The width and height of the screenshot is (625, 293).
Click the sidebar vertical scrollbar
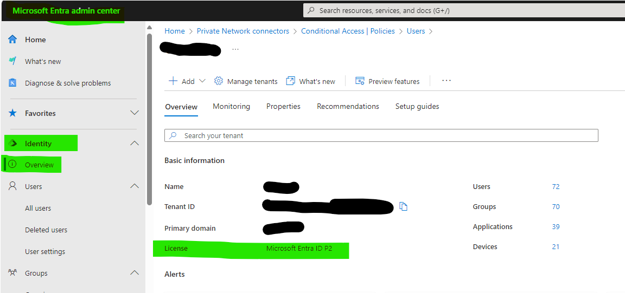pyautogui.click(x=149, y=120)
